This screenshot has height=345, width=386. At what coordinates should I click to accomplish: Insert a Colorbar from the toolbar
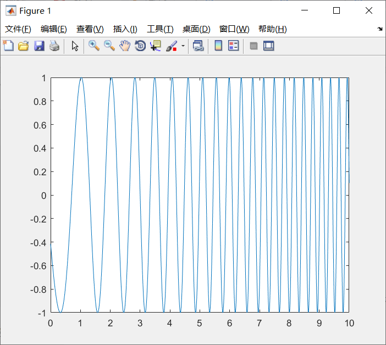[218, 46]
